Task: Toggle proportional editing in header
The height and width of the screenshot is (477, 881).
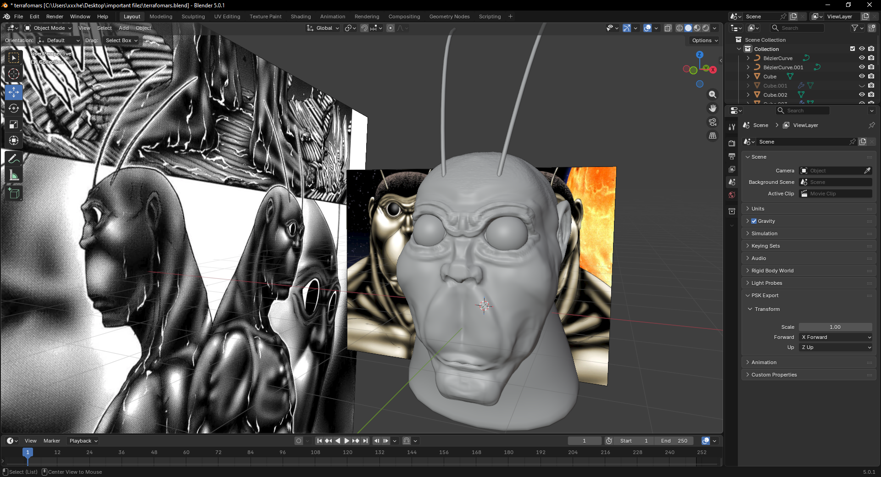Action: (x=390, y=28)
